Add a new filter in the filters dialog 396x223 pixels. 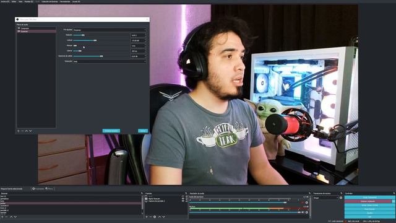click(18, 131)
